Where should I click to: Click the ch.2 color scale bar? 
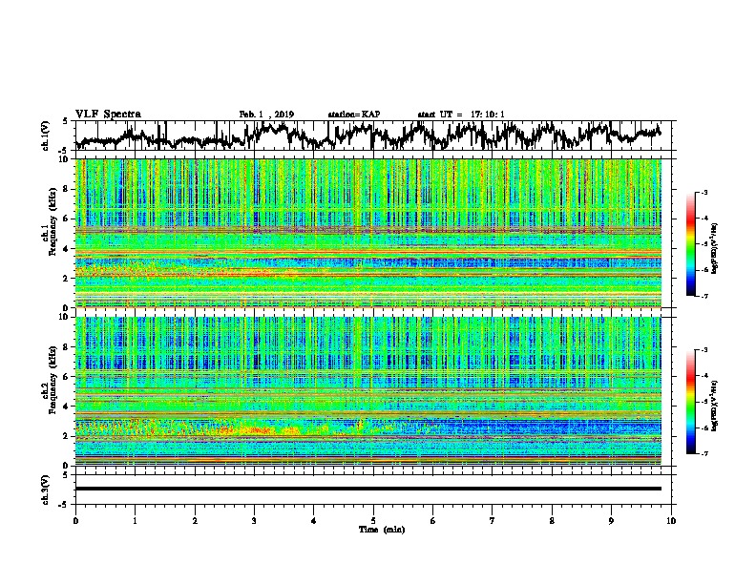[x=690, y=402]
